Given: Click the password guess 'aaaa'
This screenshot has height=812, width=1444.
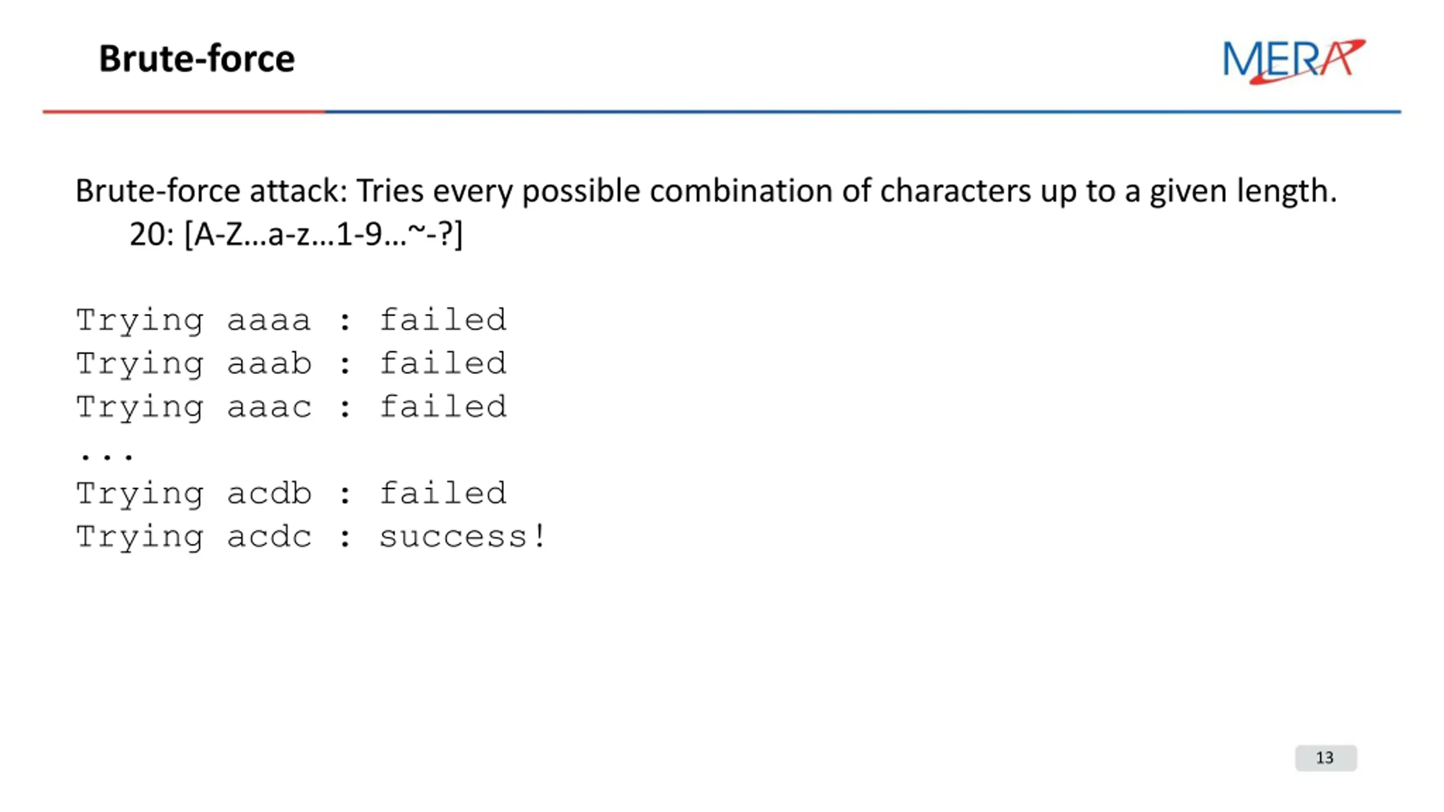Looking at the screenshot, I should click(269, 320).
